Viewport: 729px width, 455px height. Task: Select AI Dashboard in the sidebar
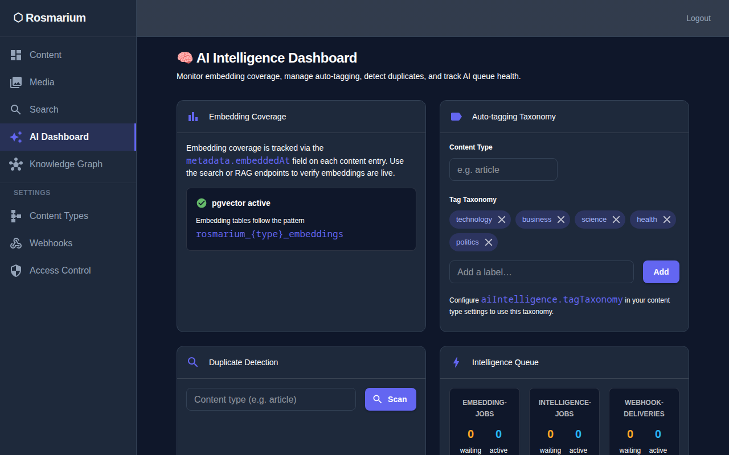68,137
